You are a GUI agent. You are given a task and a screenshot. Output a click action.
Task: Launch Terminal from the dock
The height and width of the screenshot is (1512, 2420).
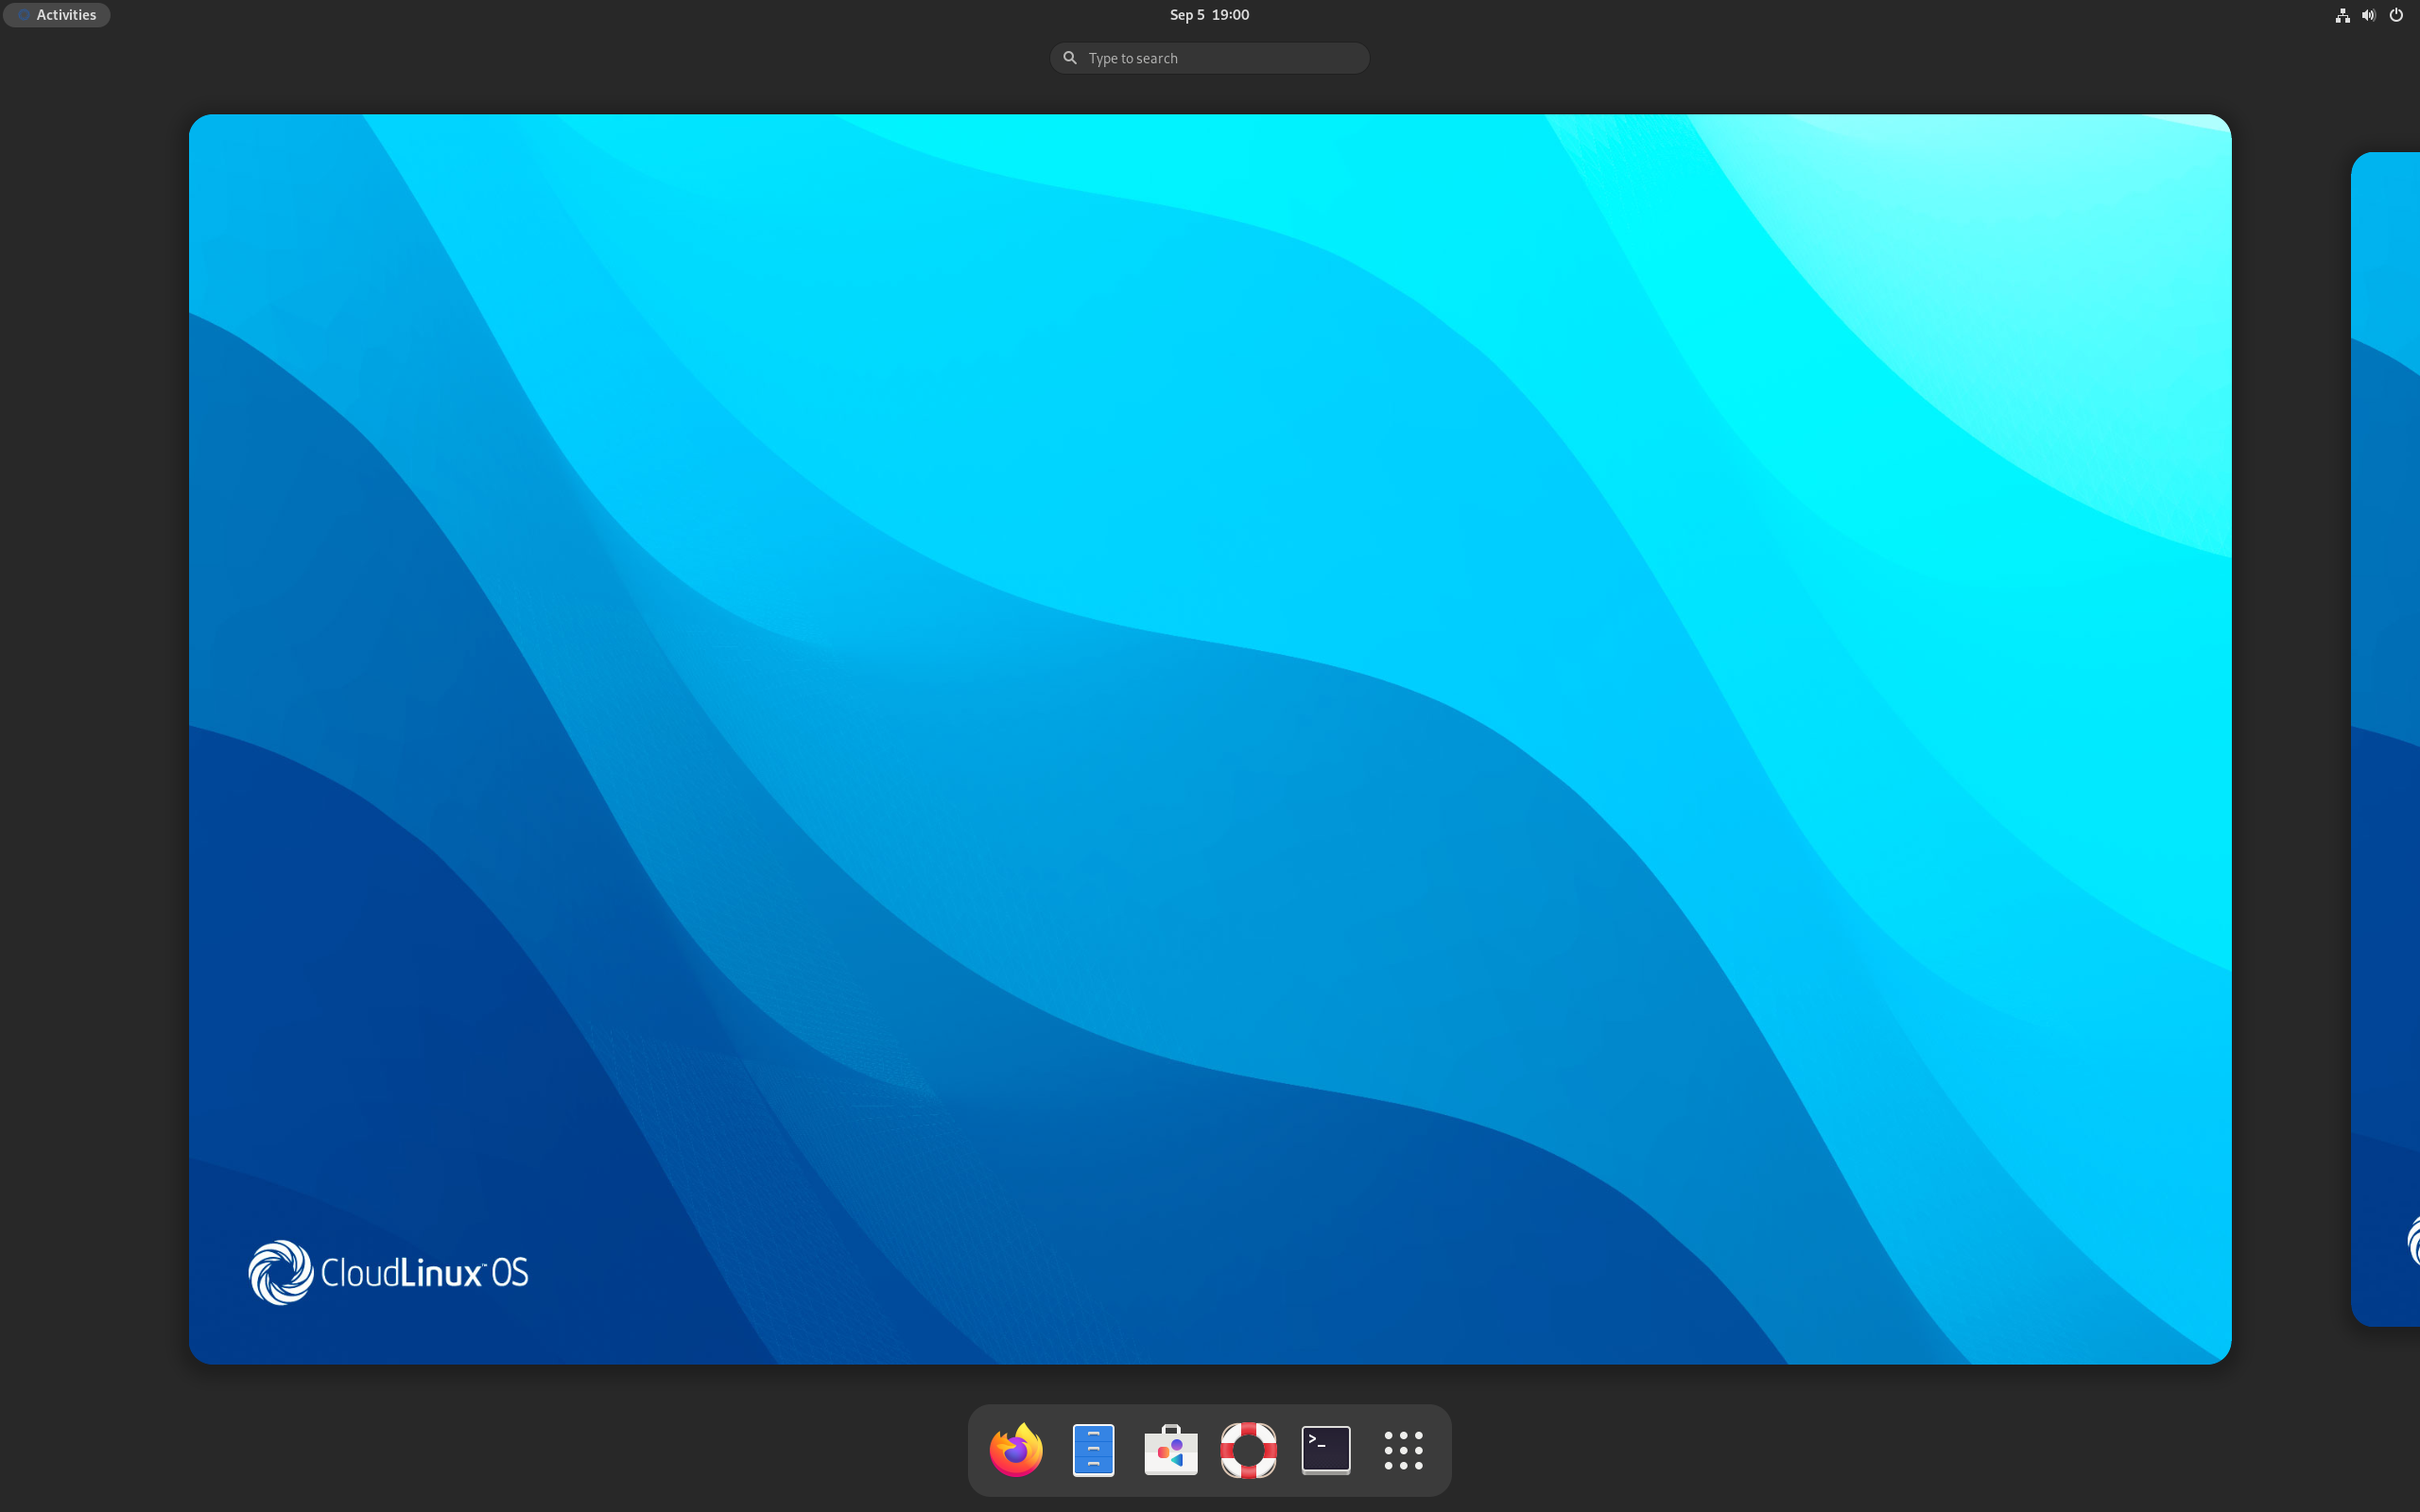pyautogui.click(x=1326, y=1450)
